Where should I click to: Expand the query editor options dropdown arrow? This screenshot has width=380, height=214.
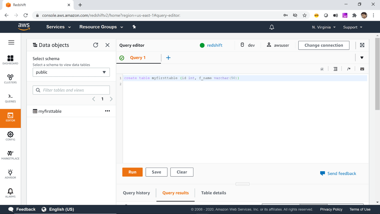click(362, 58)
